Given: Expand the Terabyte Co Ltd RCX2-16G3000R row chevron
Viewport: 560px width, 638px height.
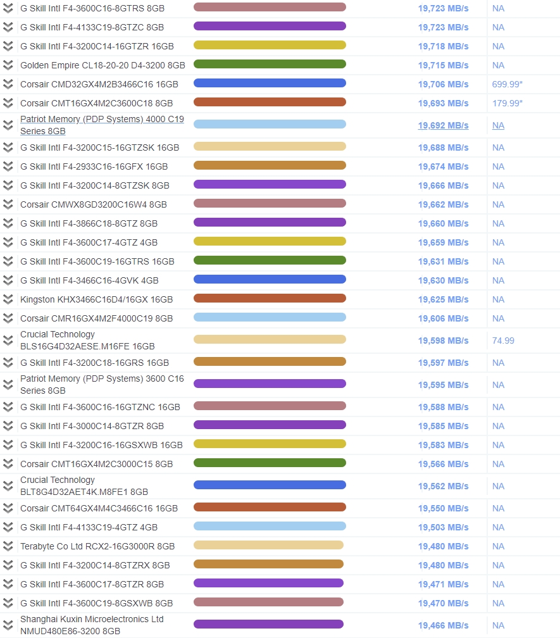Looking at the screenshot, I should pyautogui.click(x=8, y=546).
